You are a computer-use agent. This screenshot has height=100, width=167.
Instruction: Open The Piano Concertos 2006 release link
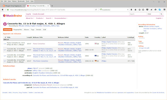tap(40, 61)
